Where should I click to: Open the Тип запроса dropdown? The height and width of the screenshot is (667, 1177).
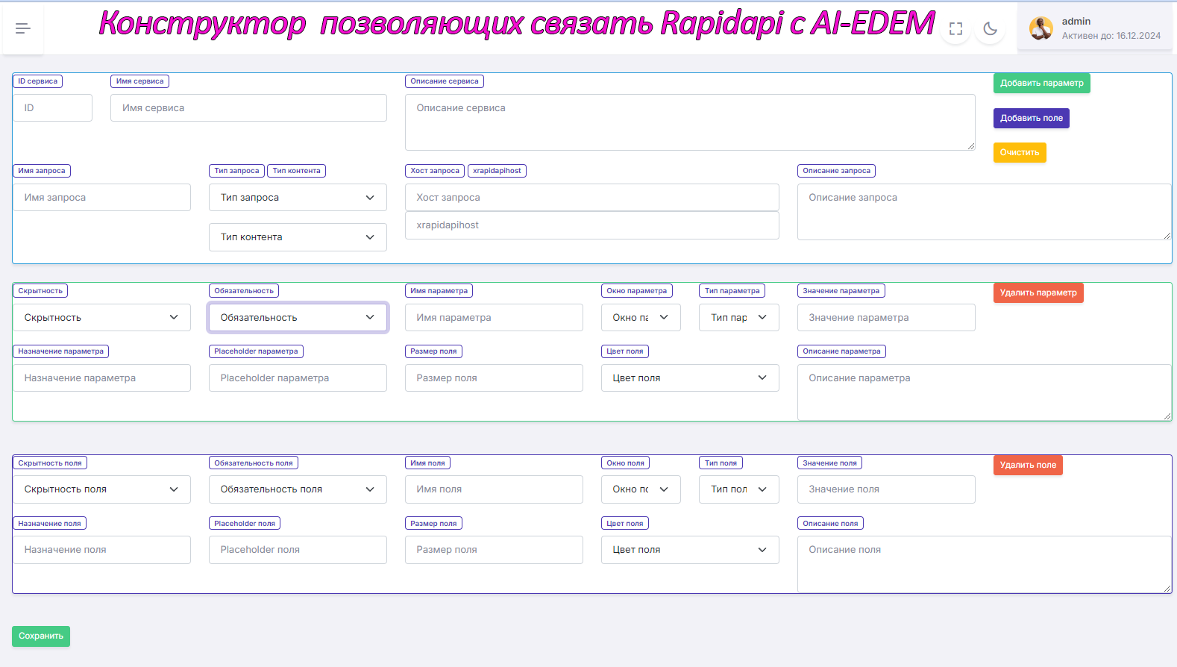[x=298, y=198]
